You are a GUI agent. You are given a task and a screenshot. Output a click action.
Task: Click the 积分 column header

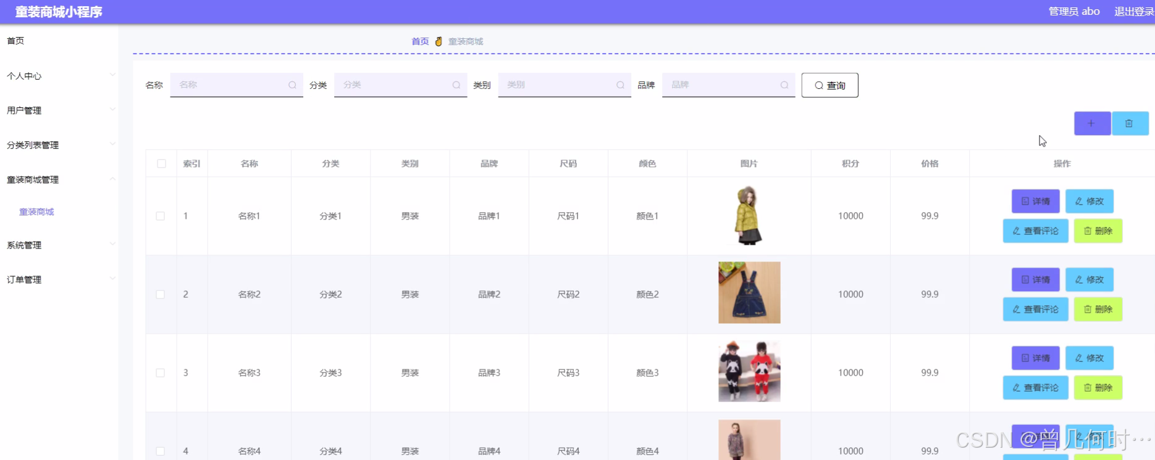coord(850,163)
